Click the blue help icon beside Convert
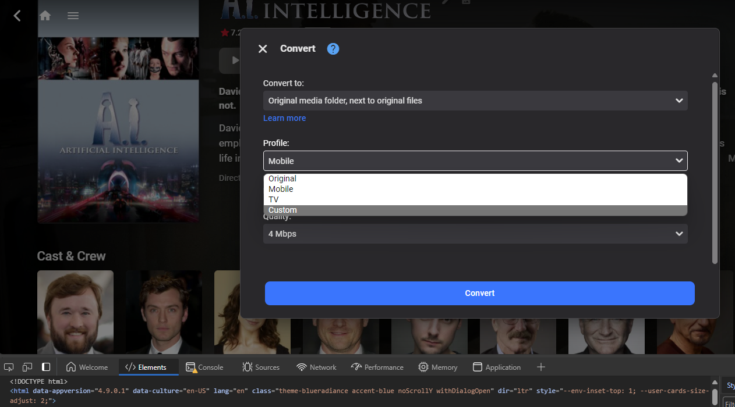Viewport: 735px width, 407px height. [x=333, y=49]
